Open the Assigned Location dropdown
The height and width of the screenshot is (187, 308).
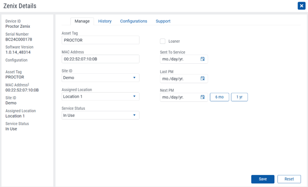click(x=101, y=96)
